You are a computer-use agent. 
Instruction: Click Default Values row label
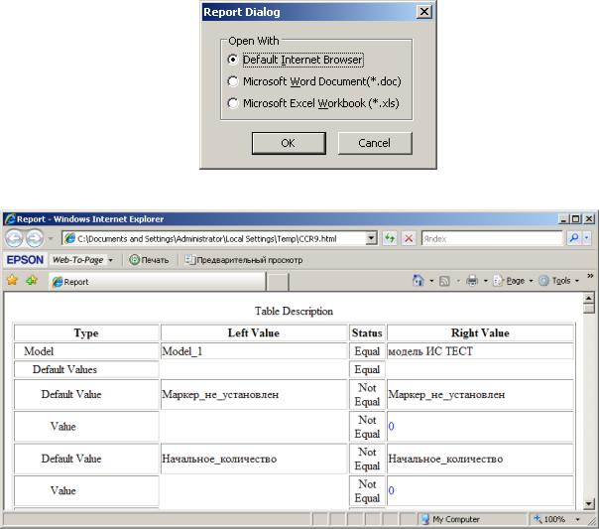[x=64, y=369]
